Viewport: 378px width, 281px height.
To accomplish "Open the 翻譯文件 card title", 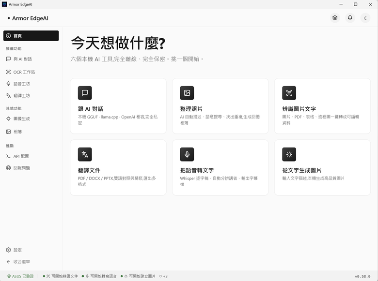I will [89, 170].
